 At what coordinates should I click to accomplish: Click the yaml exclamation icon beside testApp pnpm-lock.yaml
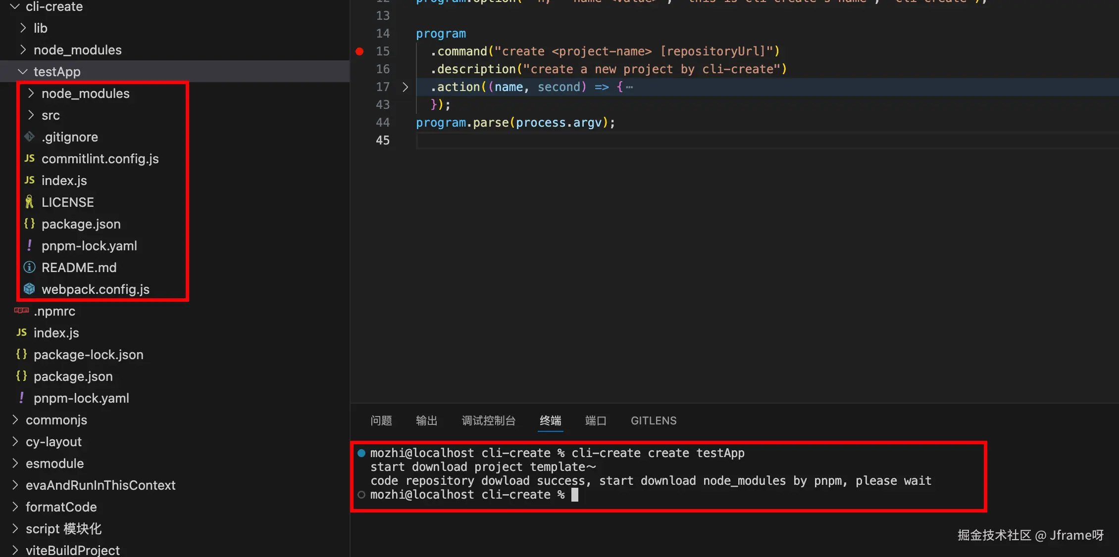pyautogui.click(x=29, y=245)
